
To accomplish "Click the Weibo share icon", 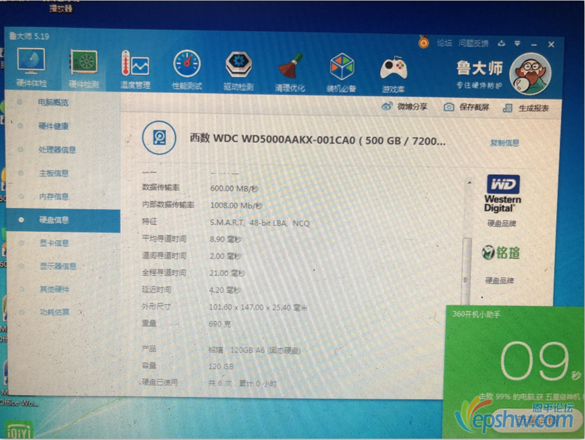I will tap(387, 106).
